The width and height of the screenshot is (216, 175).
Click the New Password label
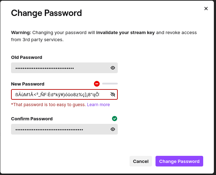28,84
